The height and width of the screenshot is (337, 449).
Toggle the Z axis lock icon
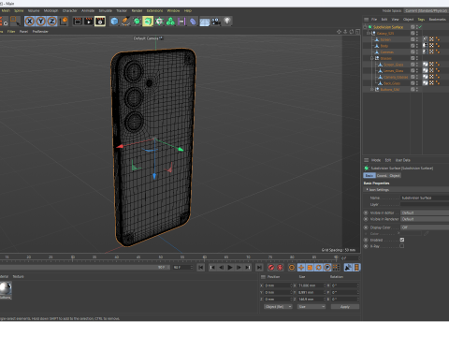pyautogui.click(x=51, y=22)
